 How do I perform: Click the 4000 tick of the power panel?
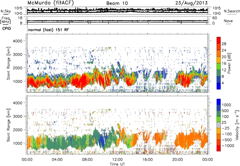tap(17, 41)
